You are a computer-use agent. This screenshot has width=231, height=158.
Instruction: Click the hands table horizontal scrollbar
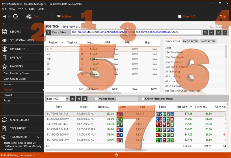(x=96, y=150)
